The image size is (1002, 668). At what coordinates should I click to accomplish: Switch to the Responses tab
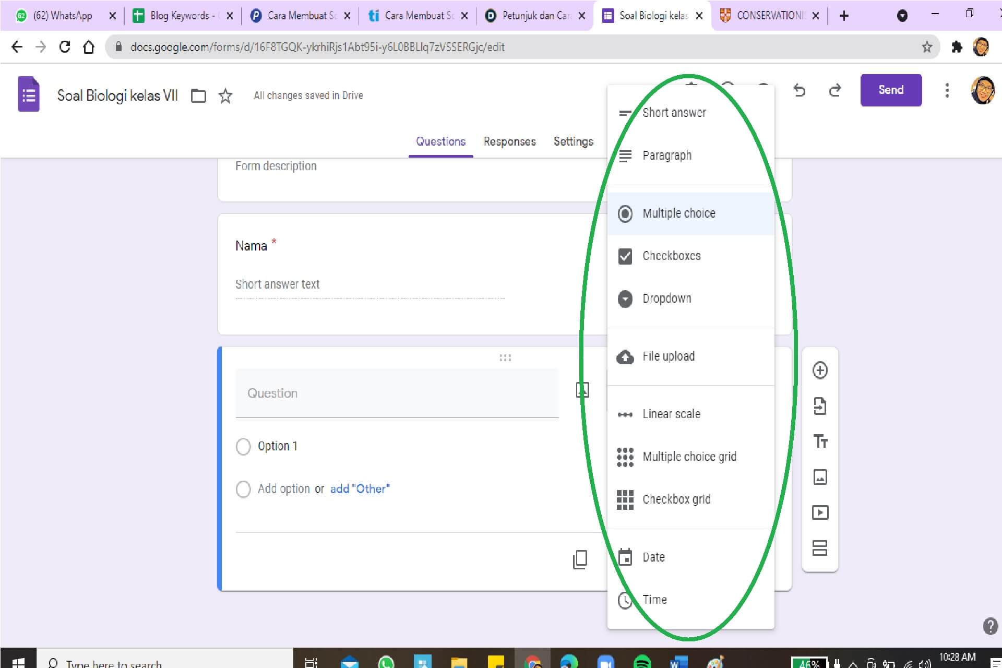pyautogui.click(x=509, y=141)
